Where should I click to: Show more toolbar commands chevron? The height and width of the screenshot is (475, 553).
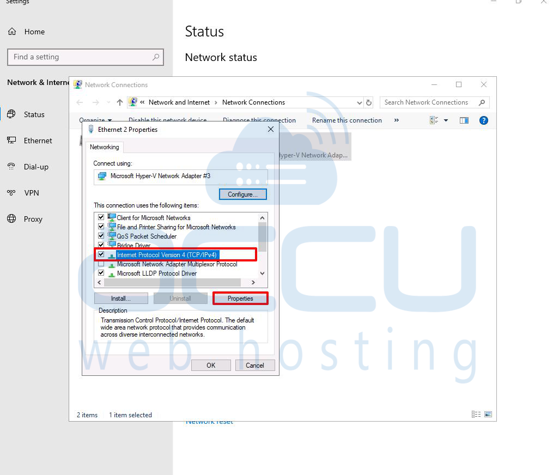pos(397,120)
